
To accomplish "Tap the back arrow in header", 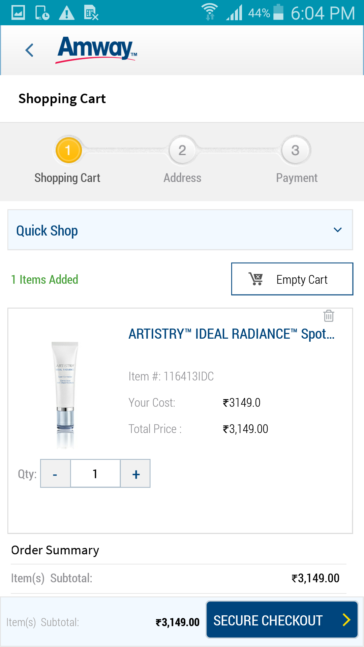I will tap(30, 51).
